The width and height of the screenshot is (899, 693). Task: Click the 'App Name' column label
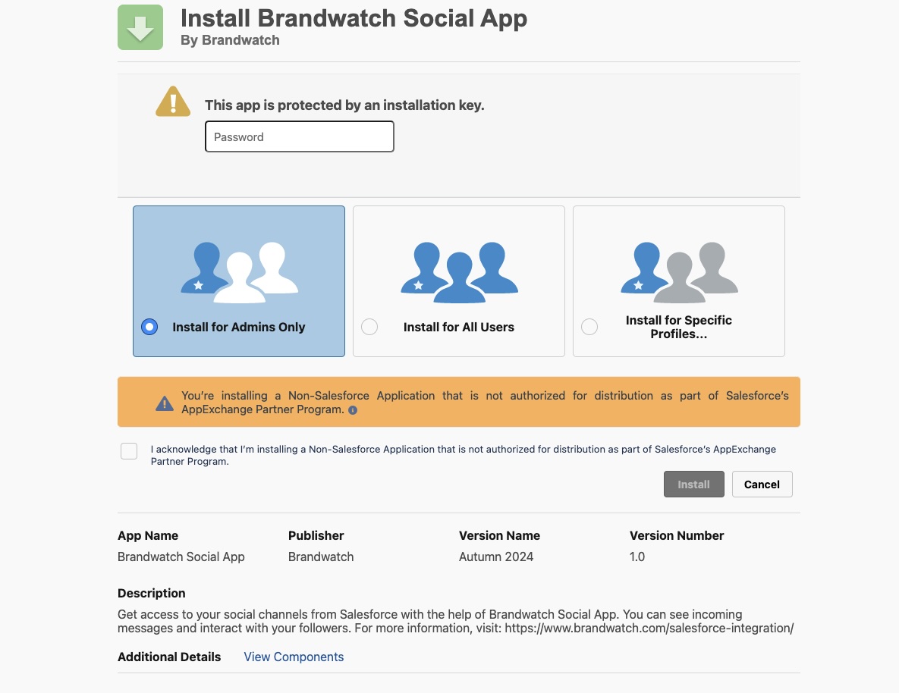(148, 535)
